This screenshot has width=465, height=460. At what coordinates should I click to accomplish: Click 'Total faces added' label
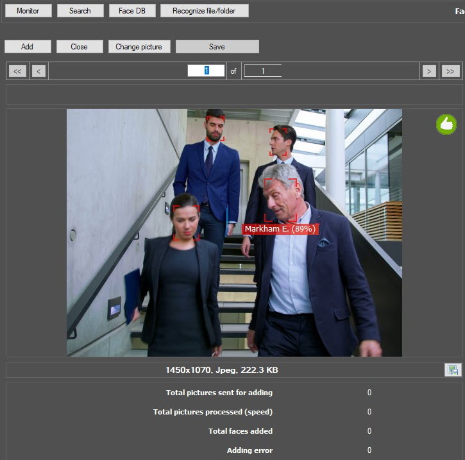pyautogui.click(x=241, y=431)
